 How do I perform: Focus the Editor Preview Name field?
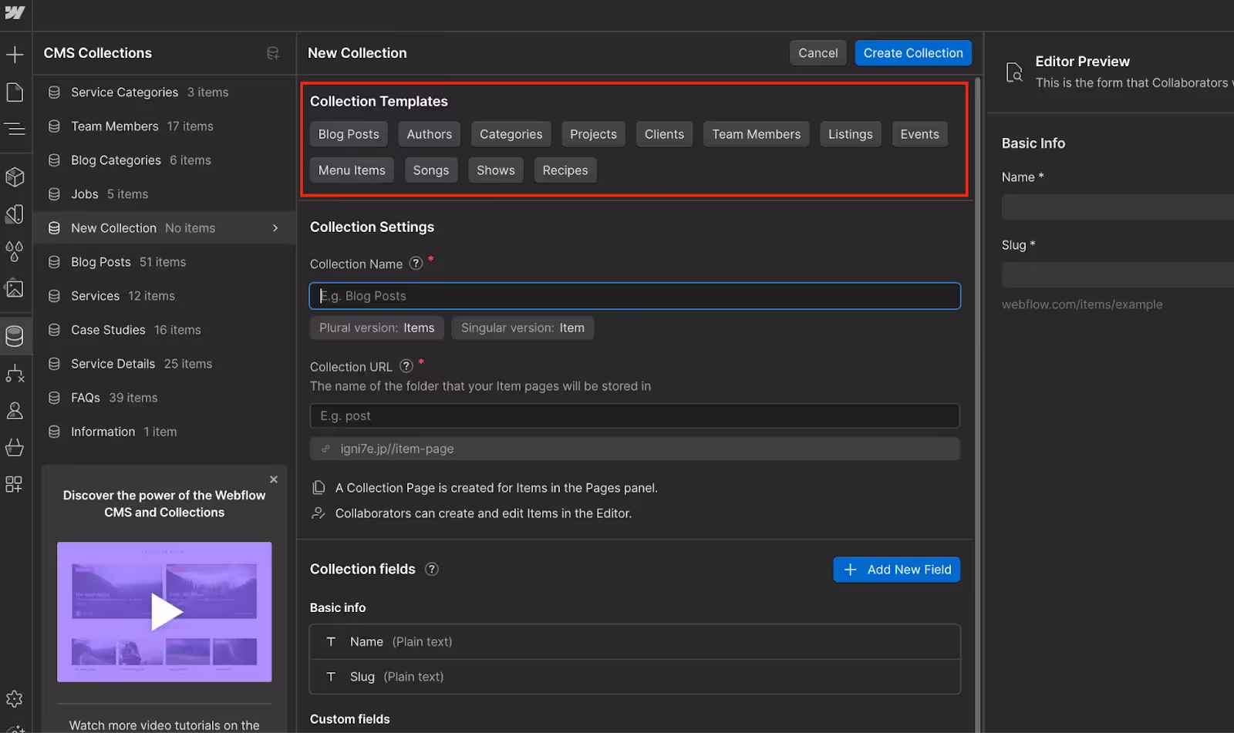(x=1118, y=207)
